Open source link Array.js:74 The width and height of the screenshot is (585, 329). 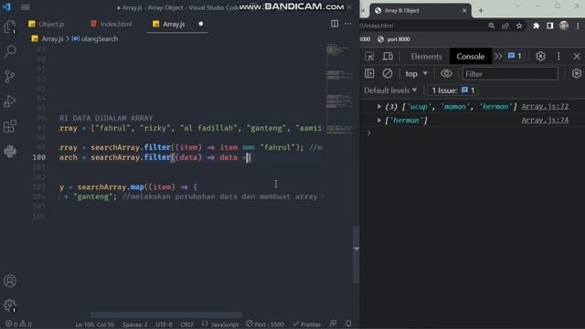[x=545, y=120]
